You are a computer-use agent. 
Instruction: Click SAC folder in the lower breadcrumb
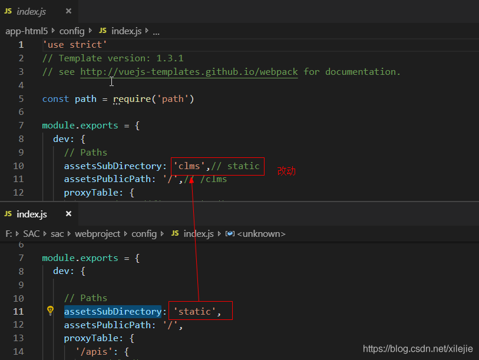pyautogui.click(x=32, y=234)
